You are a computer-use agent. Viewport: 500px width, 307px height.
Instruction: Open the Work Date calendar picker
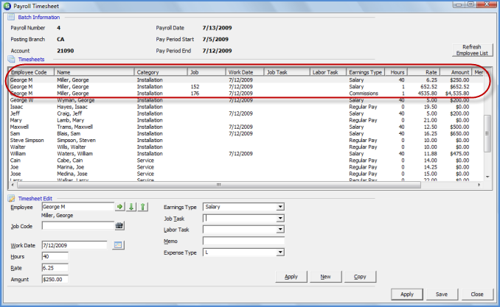[118, 244]
